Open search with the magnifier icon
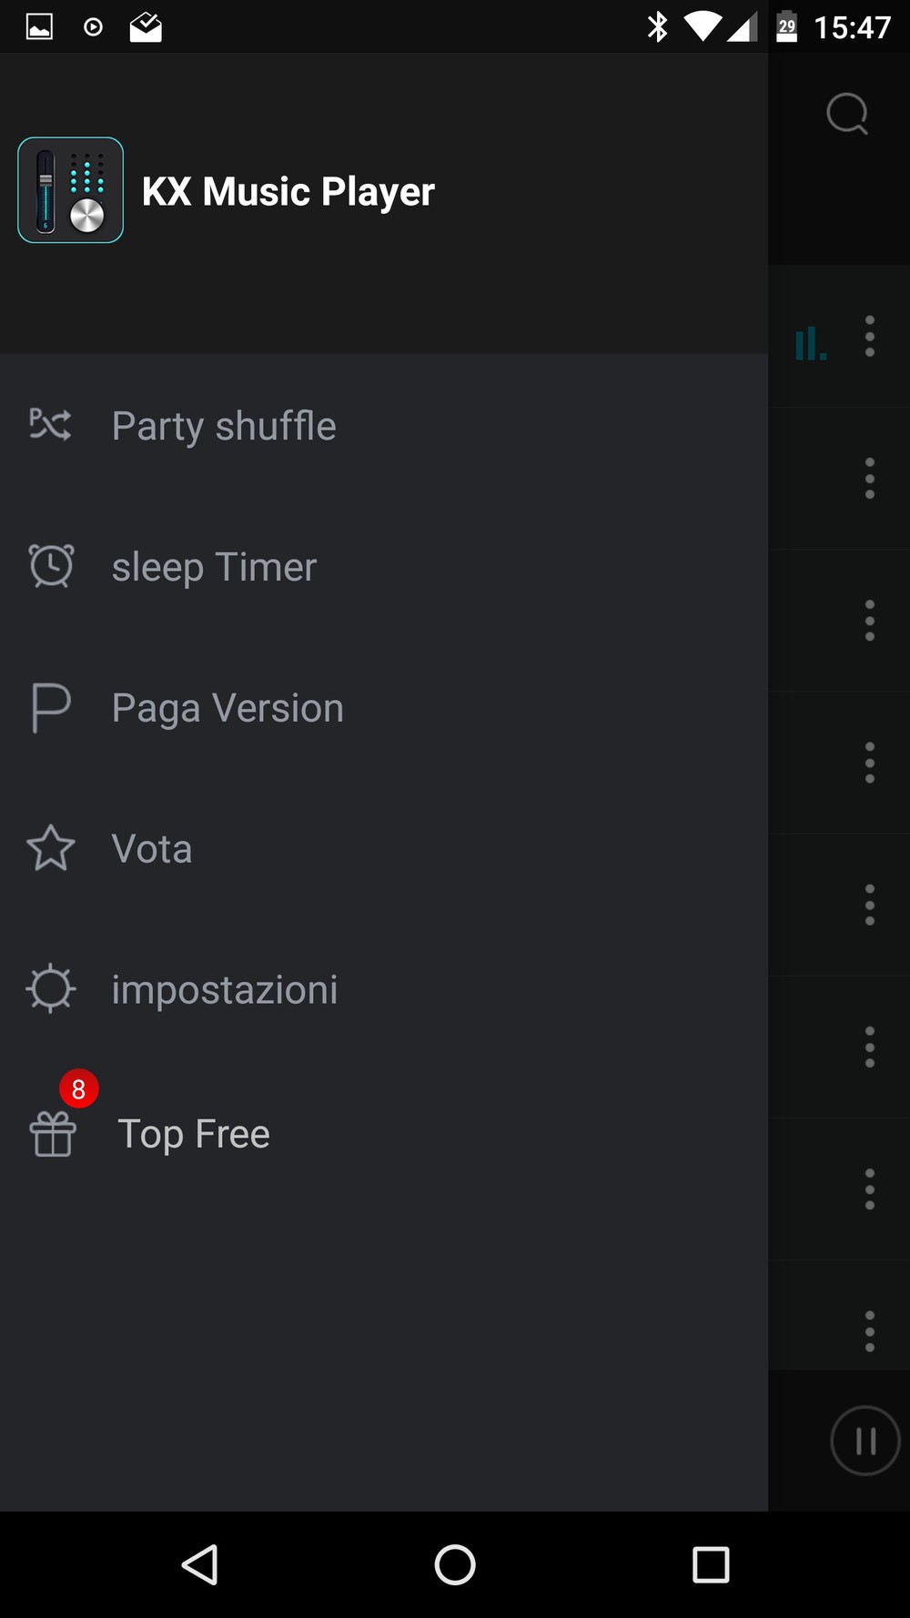This screenshot has width=910, height=1618. coord(846,114)
